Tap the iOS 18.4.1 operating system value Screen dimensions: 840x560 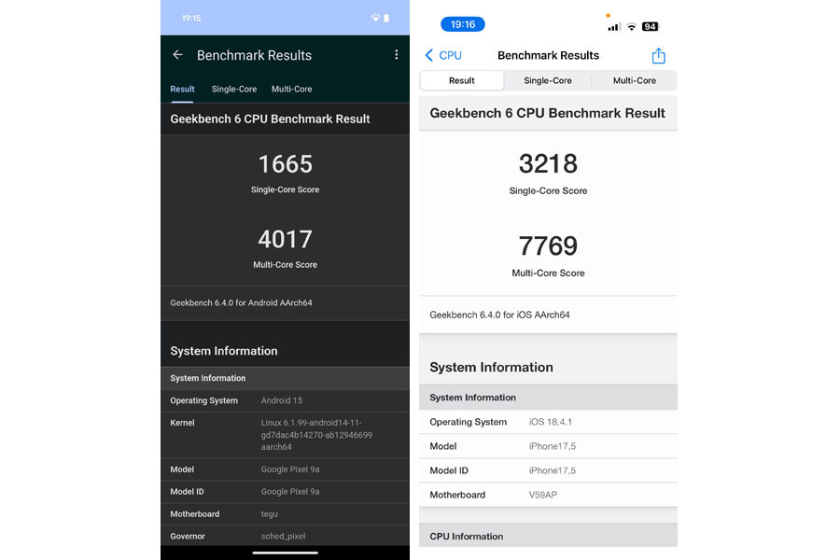coord(550,422)
